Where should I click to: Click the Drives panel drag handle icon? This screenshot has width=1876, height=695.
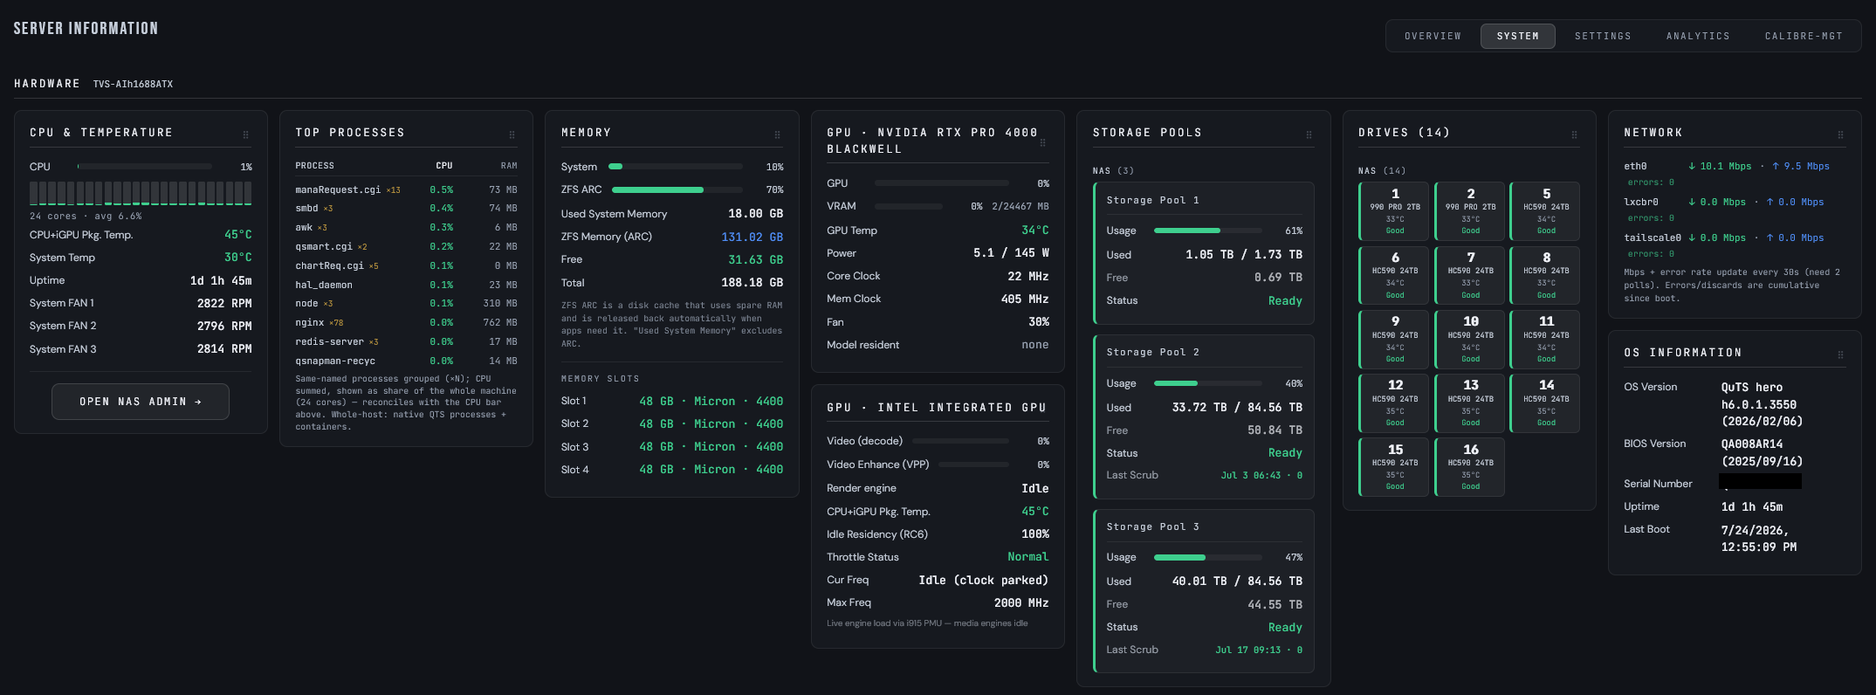(1574, 134)
